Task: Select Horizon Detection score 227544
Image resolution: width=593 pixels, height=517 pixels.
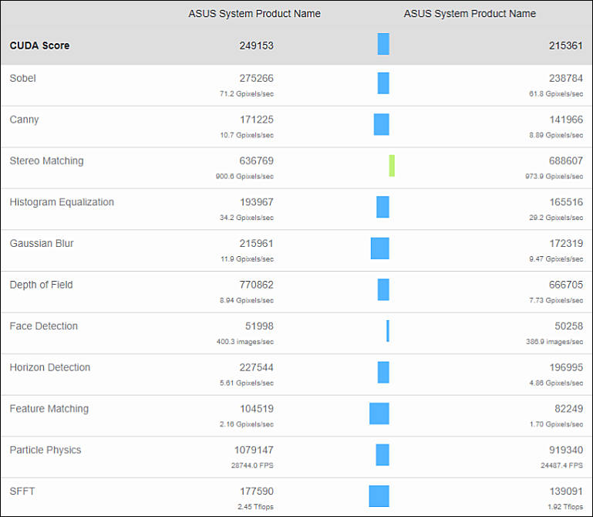Action: pyautogui.click(x=256, y=367)
